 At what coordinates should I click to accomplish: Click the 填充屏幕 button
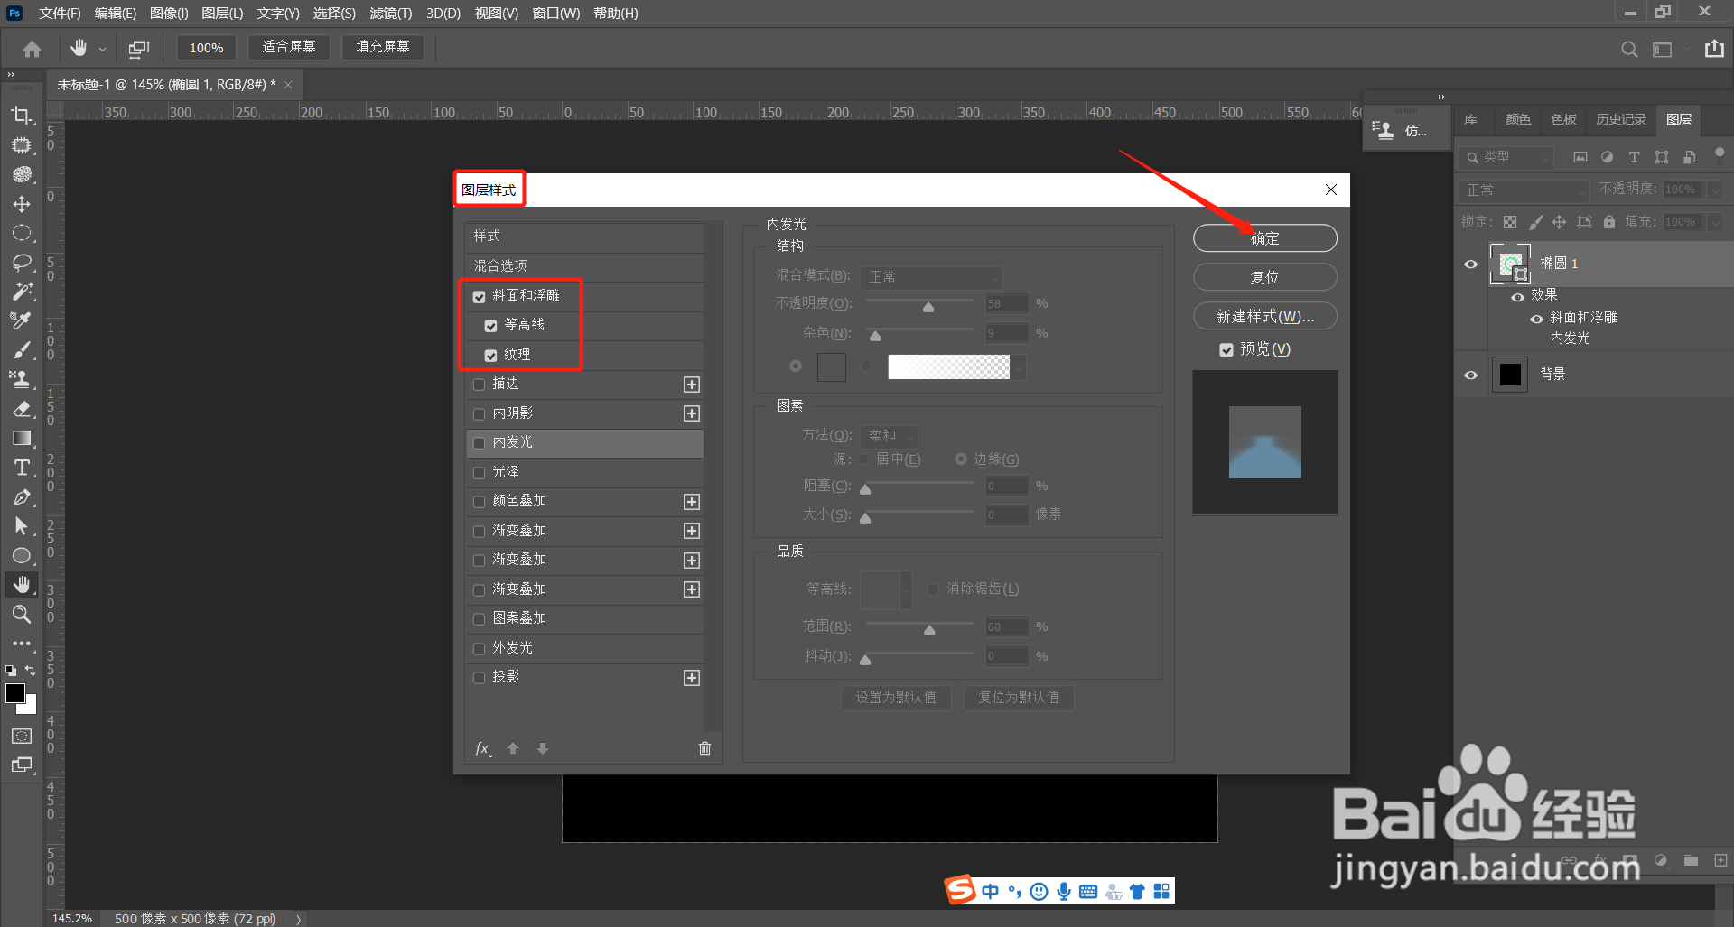[x=383, y=47]
